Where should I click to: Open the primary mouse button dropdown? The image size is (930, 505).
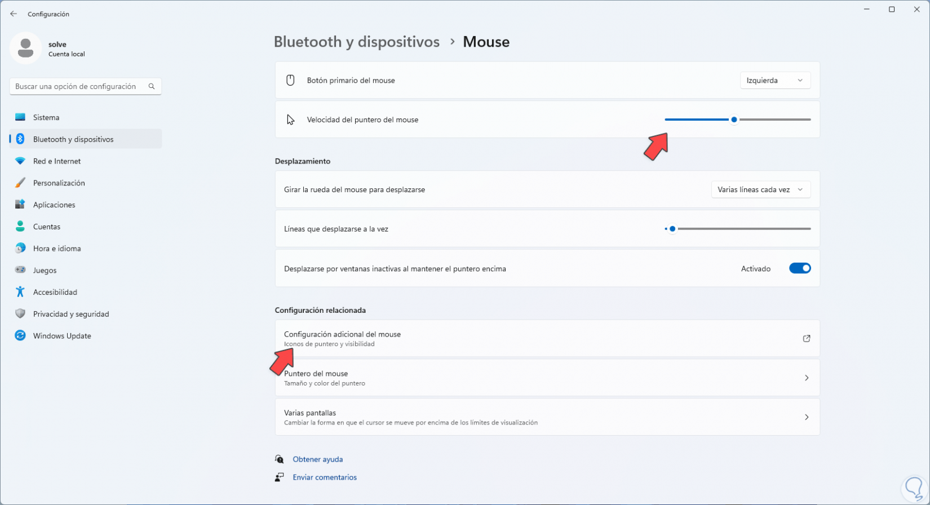(775, 81)
